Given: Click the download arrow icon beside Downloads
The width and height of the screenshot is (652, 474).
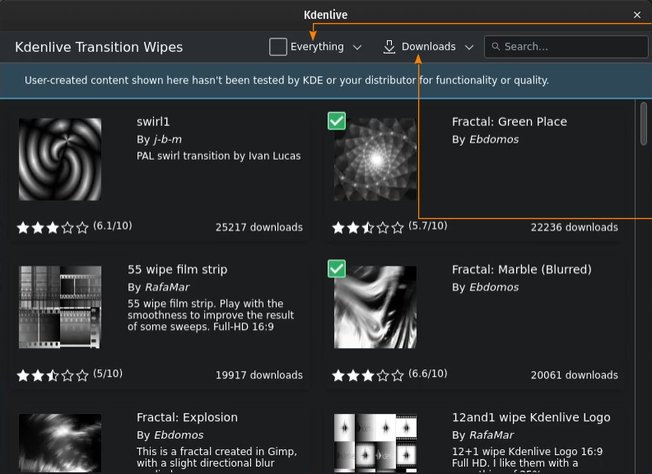Looking at the screenshot, I should click(x=389, y=47).
